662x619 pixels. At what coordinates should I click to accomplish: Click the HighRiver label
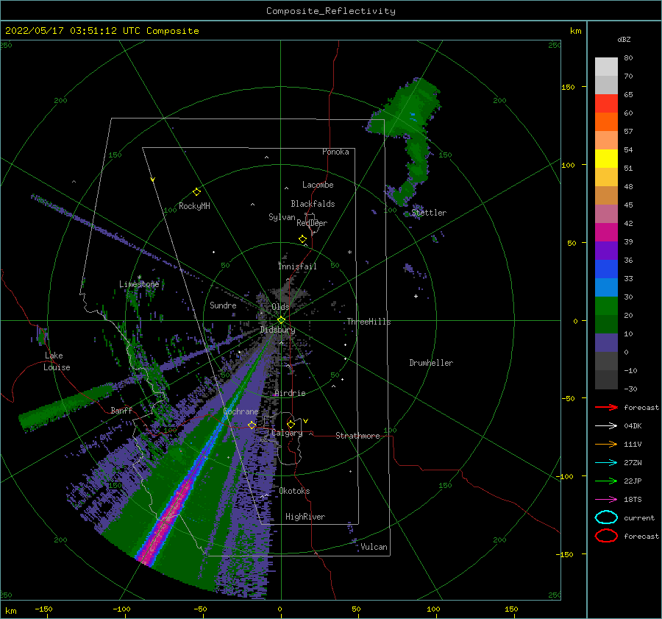coord(305,517)
